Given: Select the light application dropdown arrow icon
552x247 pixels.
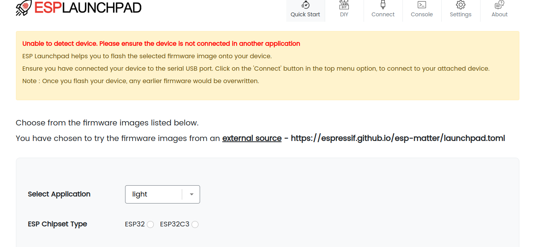Looking at the screenshot, I should [x=191, y=194].
